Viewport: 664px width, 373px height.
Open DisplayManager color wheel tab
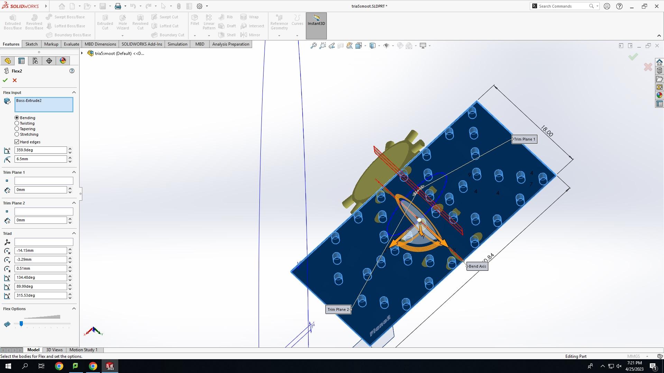63,61
